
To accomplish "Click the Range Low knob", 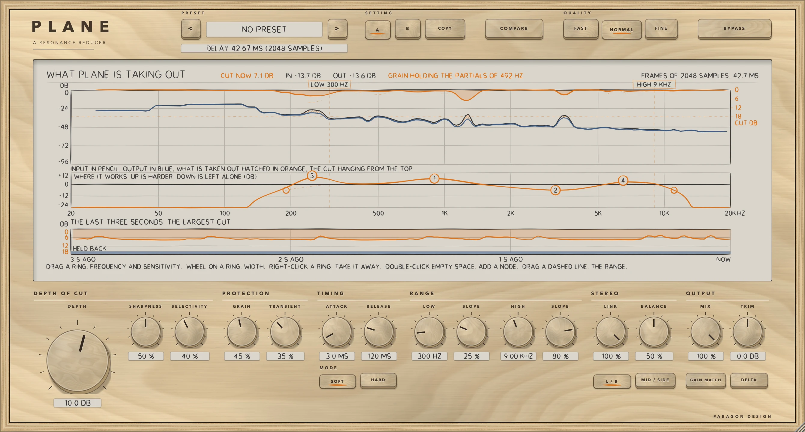I will (429, 332).
